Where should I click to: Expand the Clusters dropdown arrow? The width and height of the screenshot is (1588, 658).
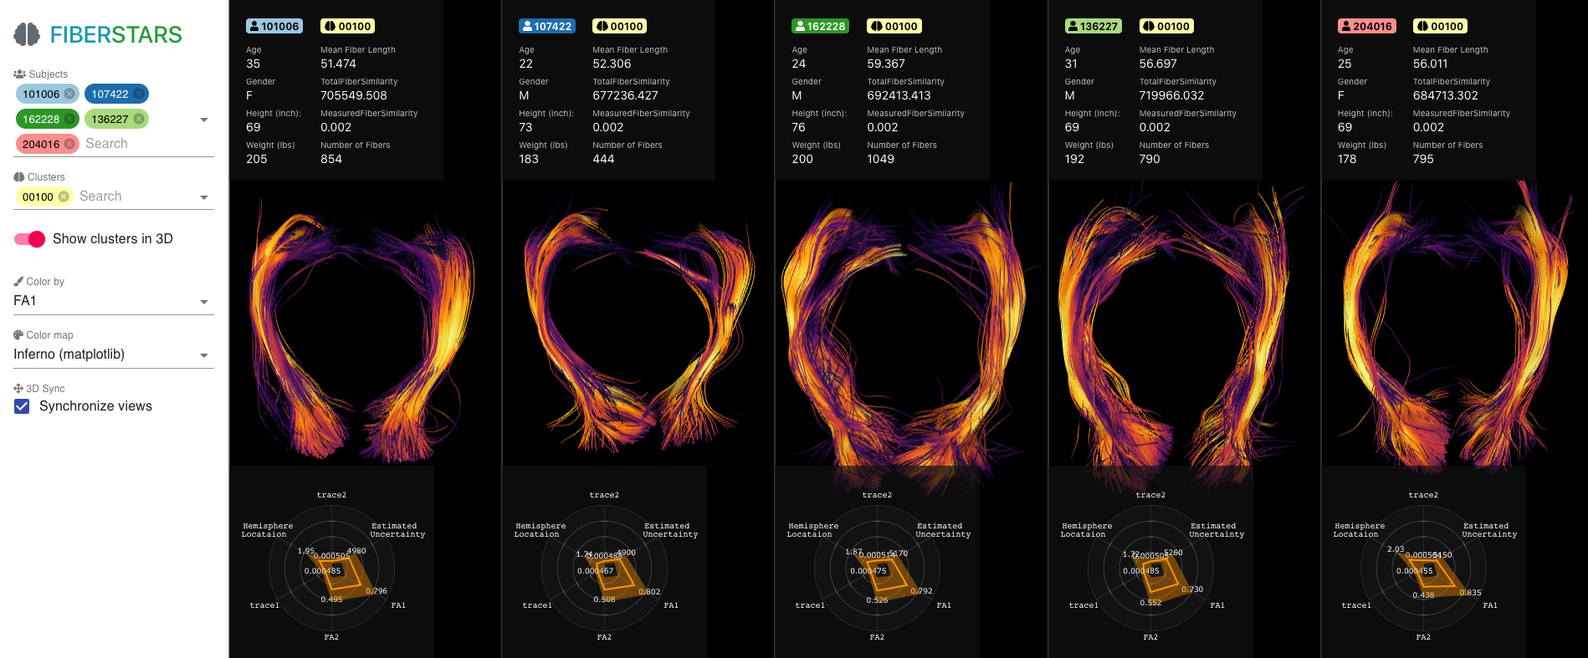[204, 197]
